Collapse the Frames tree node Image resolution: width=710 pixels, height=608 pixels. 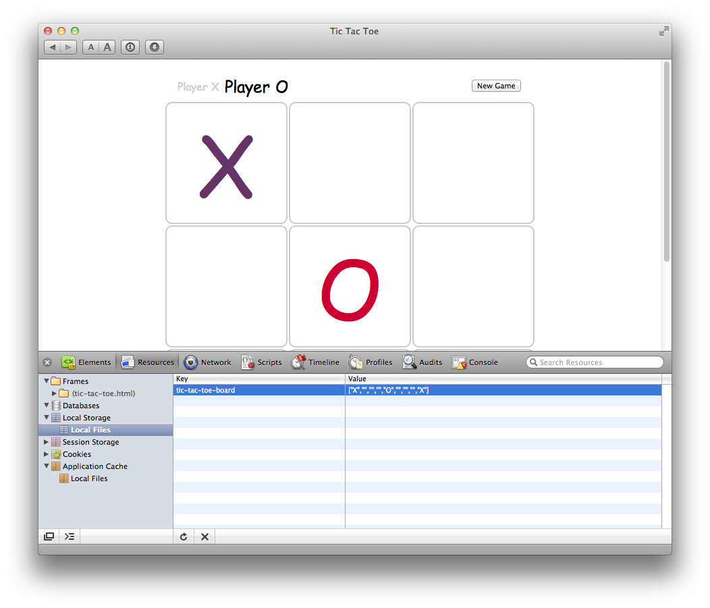pyautogui.click(x=46, y=381)
